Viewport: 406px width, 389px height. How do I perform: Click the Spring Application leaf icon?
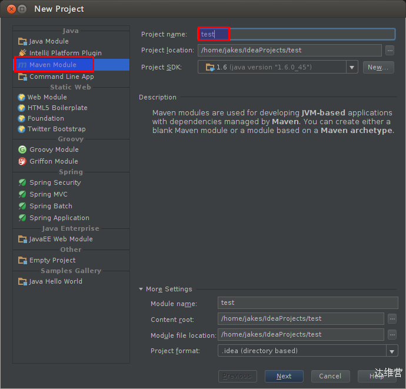(22, 218)
